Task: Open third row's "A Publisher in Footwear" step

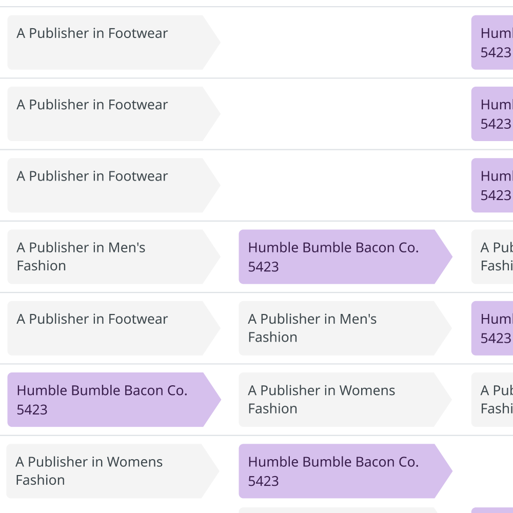Action: coord(108,185)
